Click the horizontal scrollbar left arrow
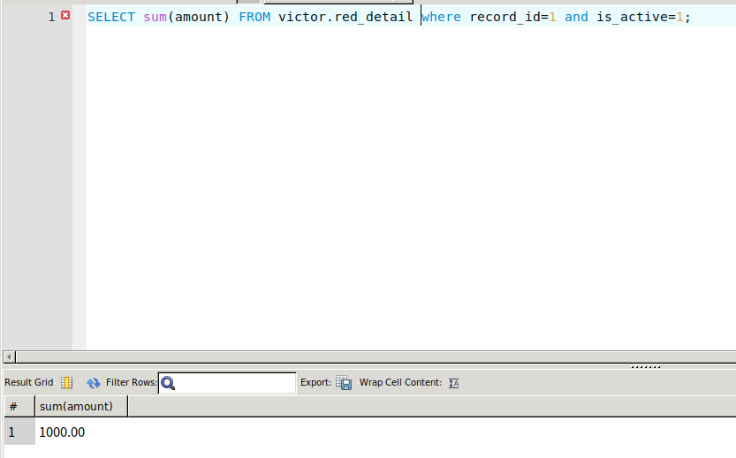Screen dimensions: 736x458 pos(9,357)
